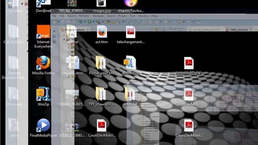Open the Run button dropdown arrow in Eclipse

coord(94,22)
